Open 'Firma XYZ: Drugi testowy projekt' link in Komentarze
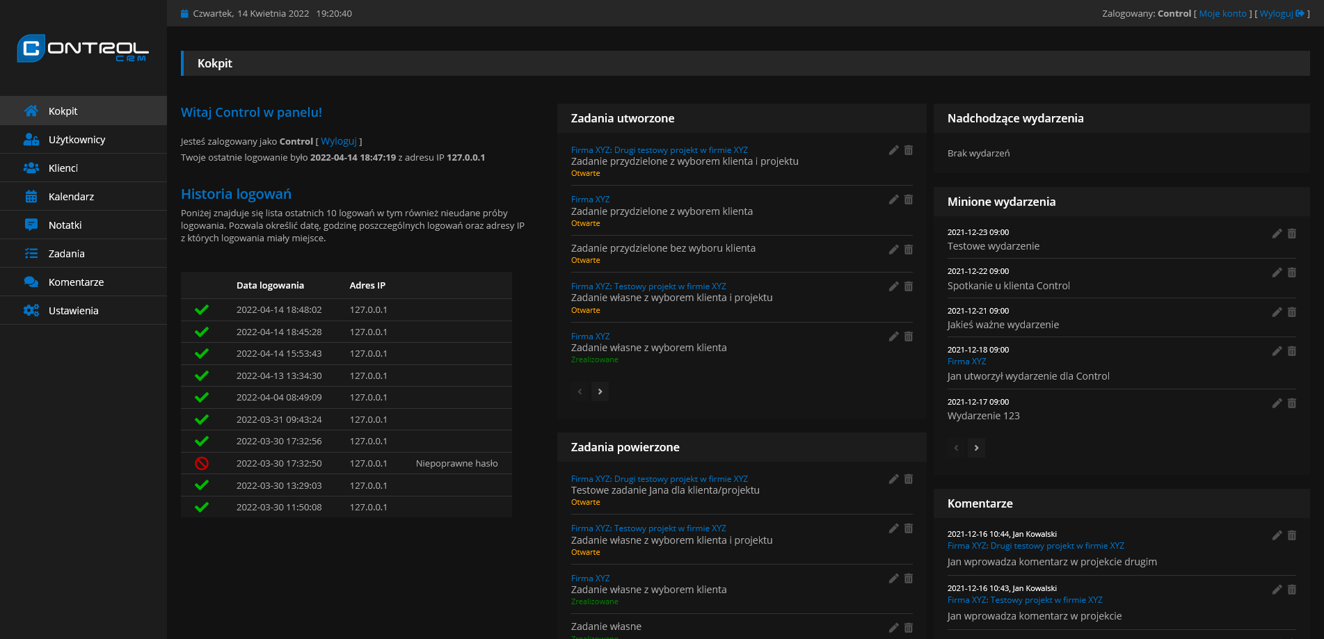 pyautogui.click(x=1035, y=546)
